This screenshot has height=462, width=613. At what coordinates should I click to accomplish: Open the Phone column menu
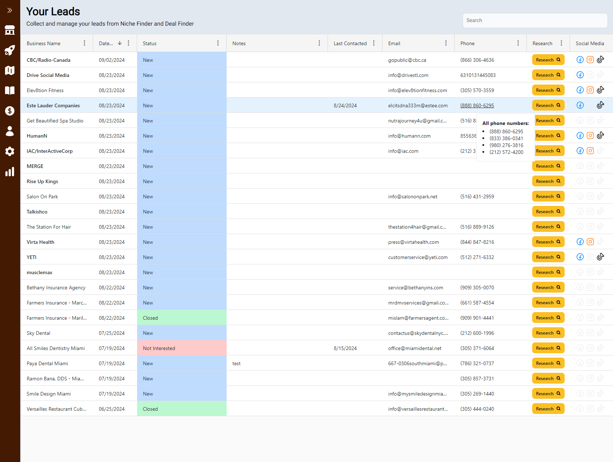point(518,43)
